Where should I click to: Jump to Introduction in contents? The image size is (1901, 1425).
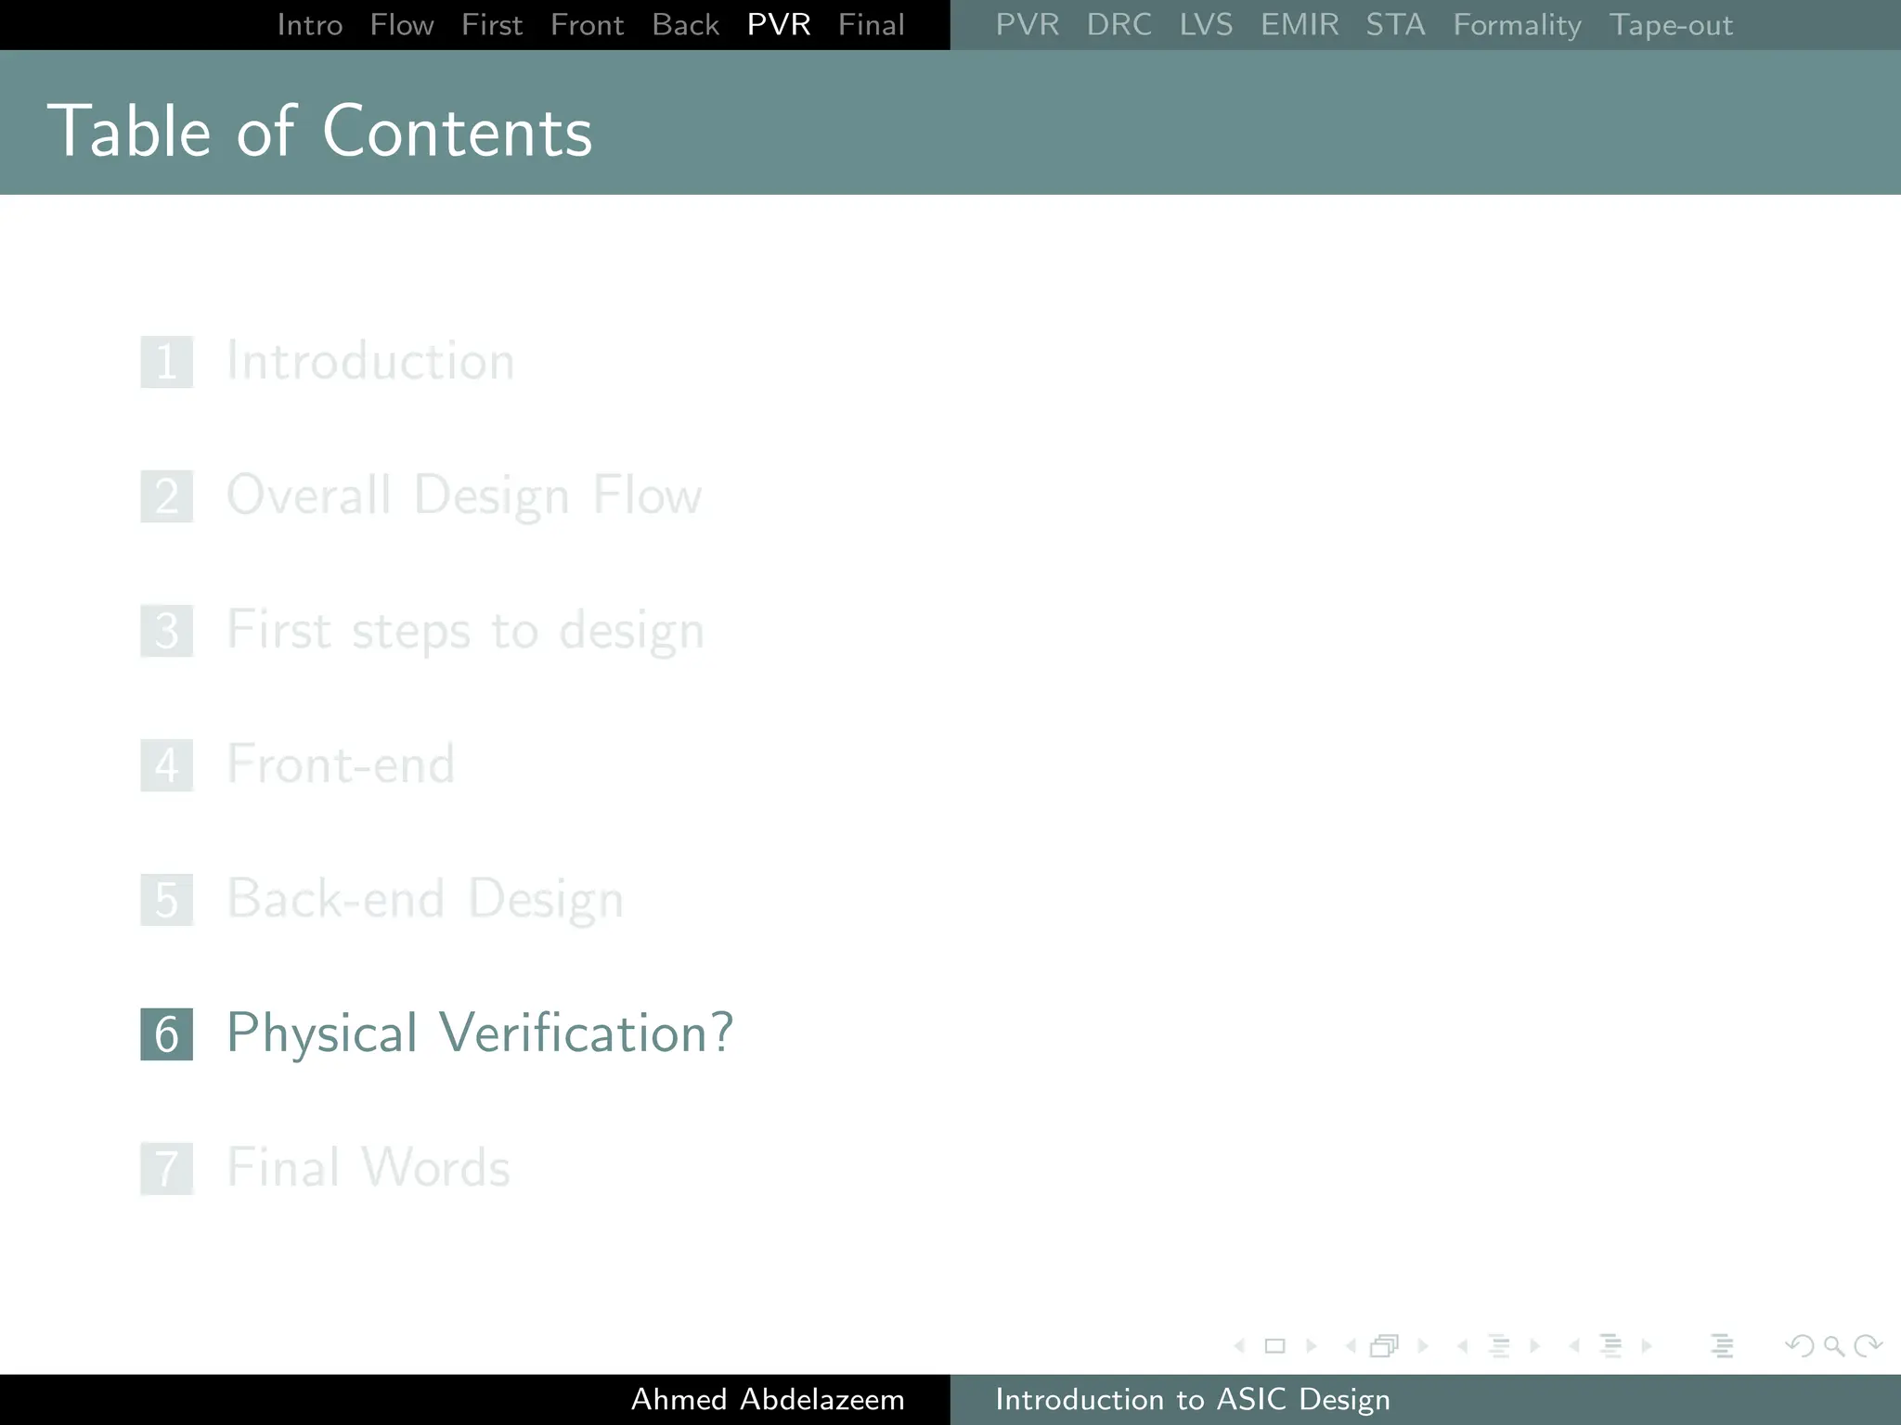370,361
